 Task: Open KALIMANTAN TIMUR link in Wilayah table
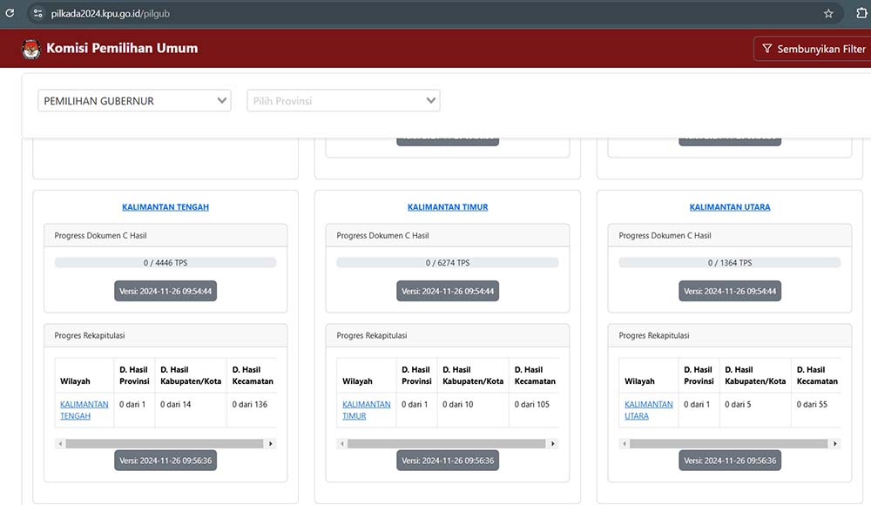(366, 410)
